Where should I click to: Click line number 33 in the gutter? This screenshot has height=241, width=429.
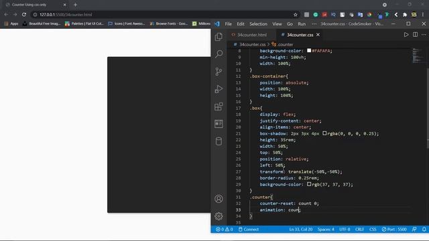coord(238,210)
